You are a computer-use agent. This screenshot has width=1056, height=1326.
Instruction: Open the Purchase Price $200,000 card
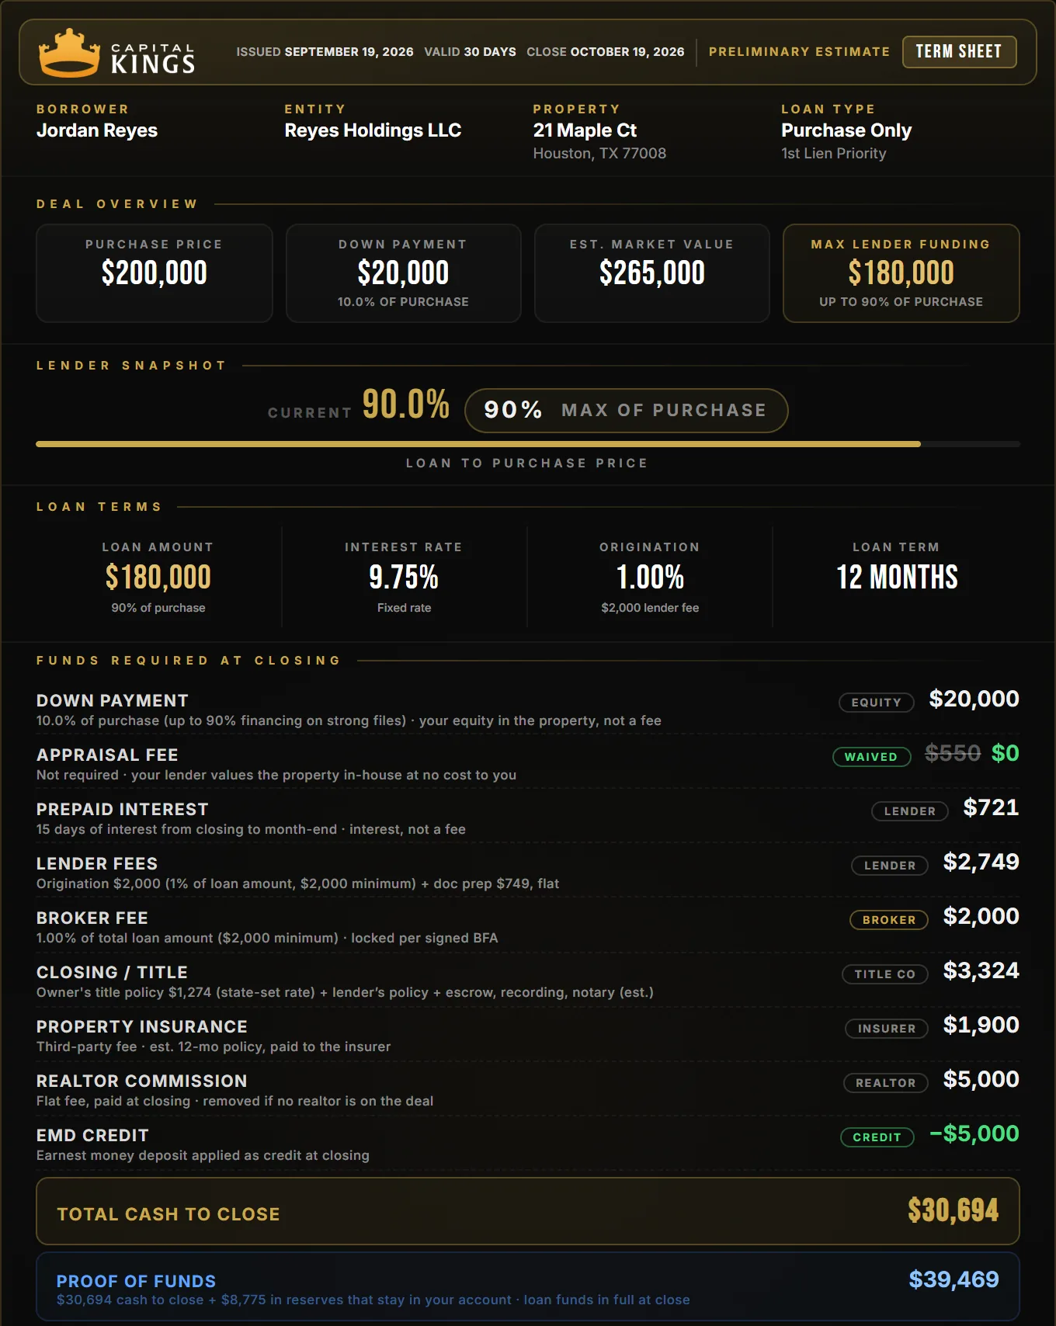pos(155,273)
